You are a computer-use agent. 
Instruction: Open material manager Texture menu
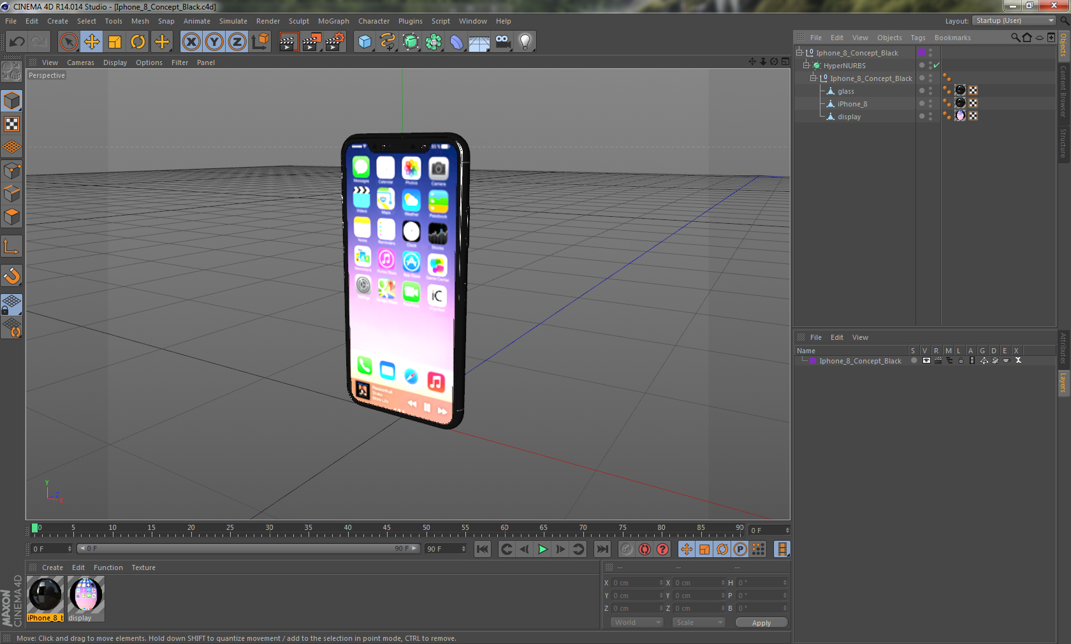click(143, 567)
